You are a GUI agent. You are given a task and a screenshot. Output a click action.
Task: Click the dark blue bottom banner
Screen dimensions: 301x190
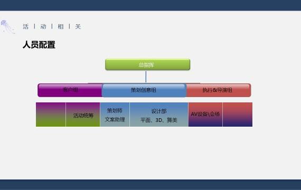[150, 185]
